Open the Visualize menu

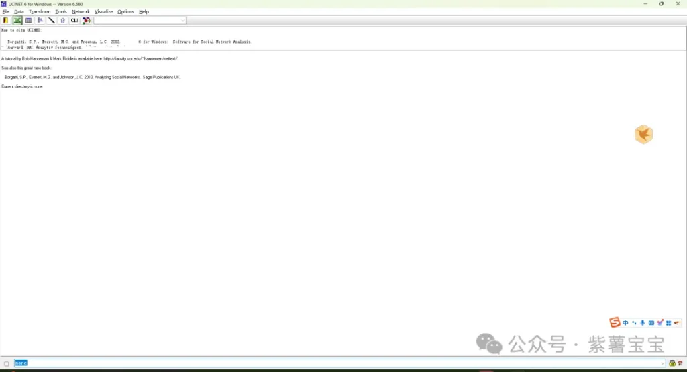point(103,12)
